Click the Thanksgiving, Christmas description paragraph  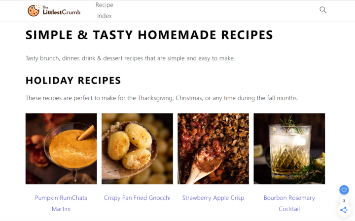[x=162, y=98]
